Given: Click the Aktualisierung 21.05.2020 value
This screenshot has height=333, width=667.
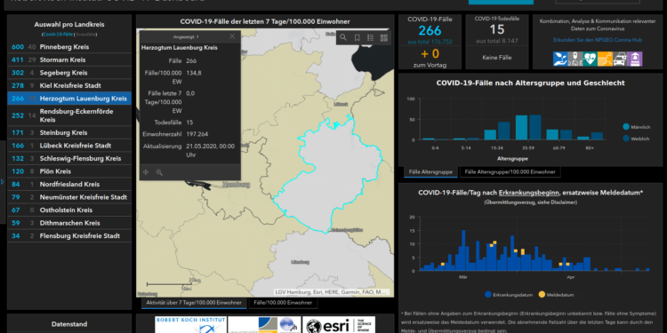Looking at the screenshot, I should coord(211,150).
